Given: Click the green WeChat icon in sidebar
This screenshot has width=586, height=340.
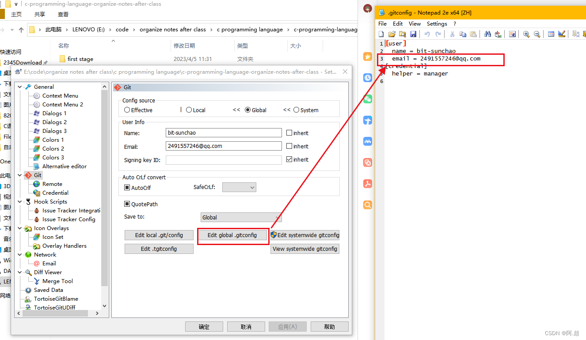Looking at the screenshot, I should pyautogui.click(x=368, y=99).
